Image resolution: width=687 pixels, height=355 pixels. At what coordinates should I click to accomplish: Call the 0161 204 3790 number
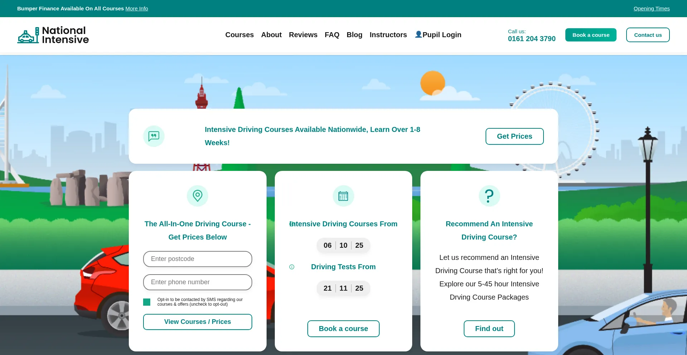coord(532,39)
